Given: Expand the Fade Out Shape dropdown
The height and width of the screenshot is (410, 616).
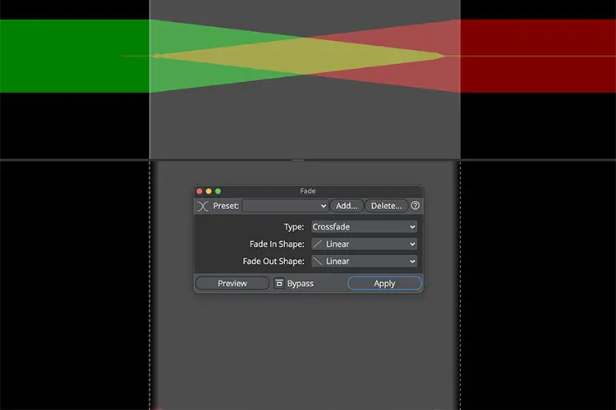Looking at the screenshot, I should [364, 262].
